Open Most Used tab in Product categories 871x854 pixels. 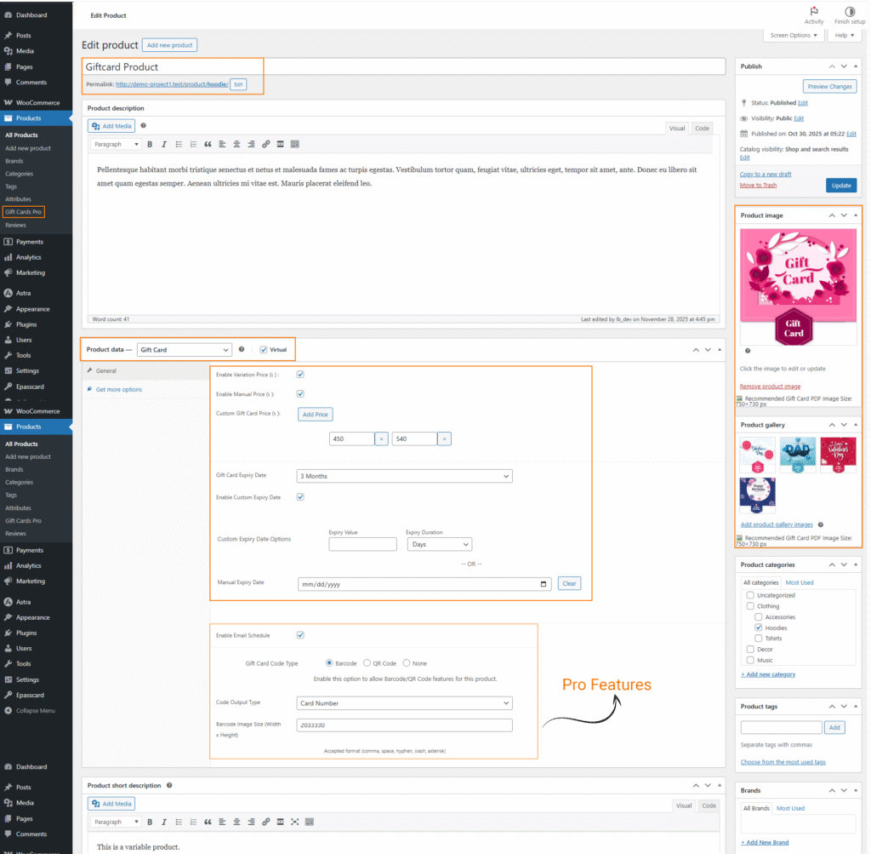click(799, 582)
